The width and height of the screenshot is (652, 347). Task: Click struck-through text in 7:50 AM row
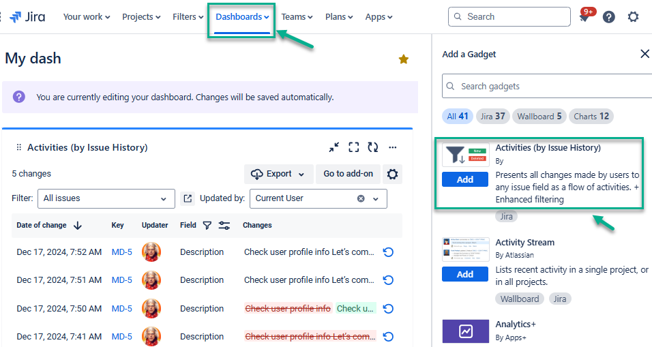tap(288, 309)
